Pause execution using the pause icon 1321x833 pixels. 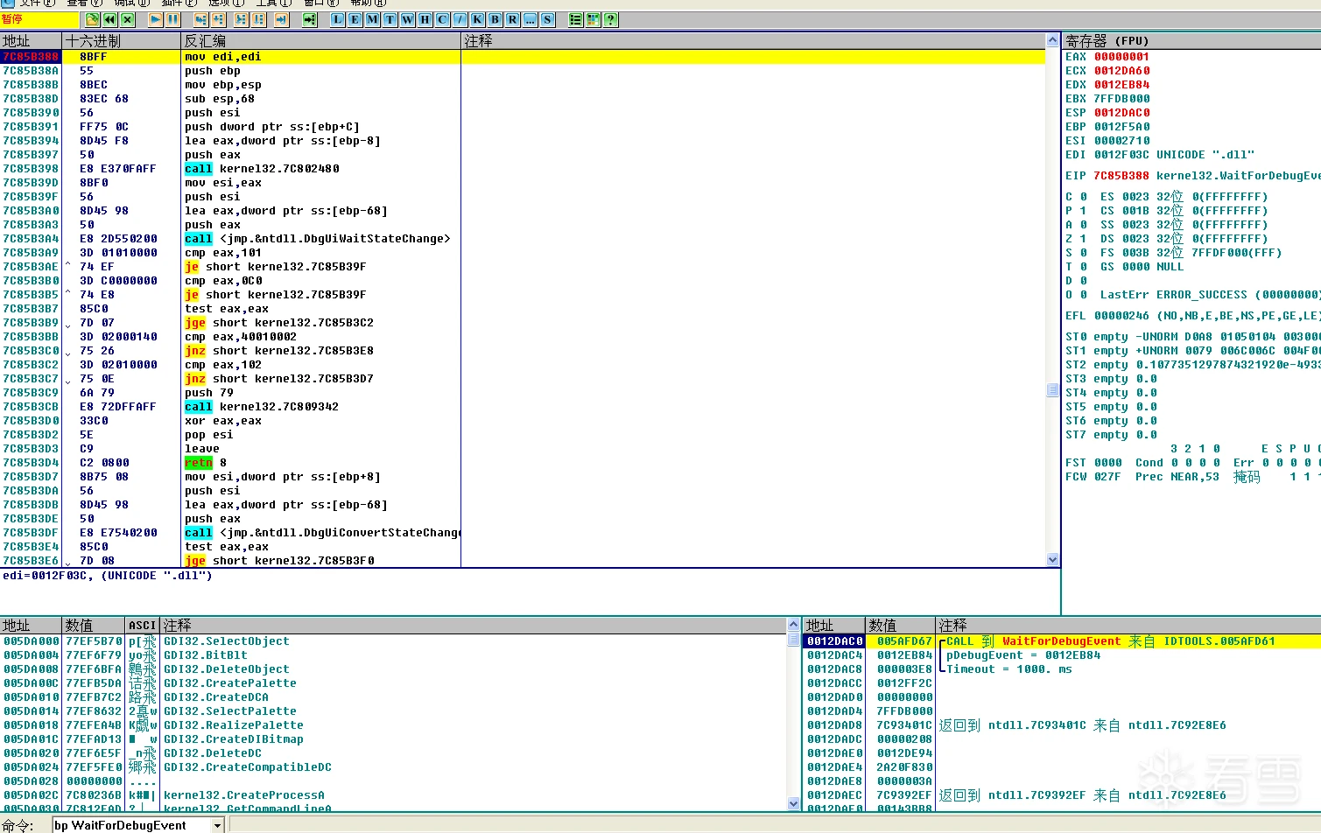click(172, 19)
